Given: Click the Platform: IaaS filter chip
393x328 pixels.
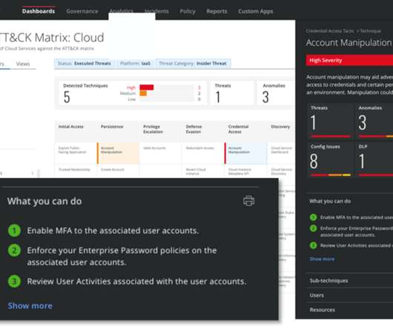Looking at the screenshot, I should (x=136, y=63).
